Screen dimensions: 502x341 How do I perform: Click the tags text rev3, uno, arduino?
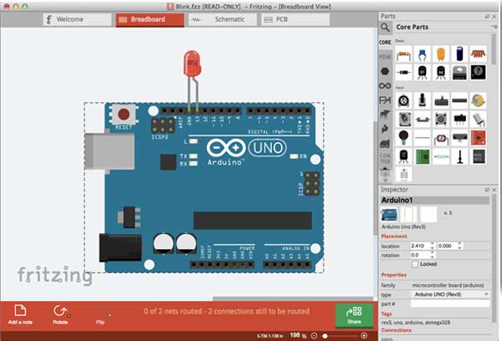[416, 323]
